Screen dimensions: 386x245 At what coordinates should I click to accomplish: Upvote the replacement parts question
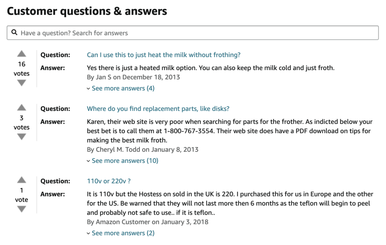click(x=21, y=108)
